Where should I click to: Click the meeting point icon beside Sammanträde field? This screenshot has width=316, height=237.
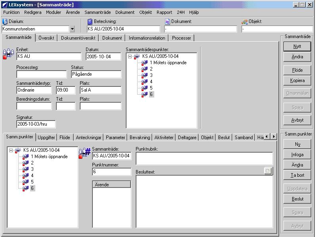(84, 153)
